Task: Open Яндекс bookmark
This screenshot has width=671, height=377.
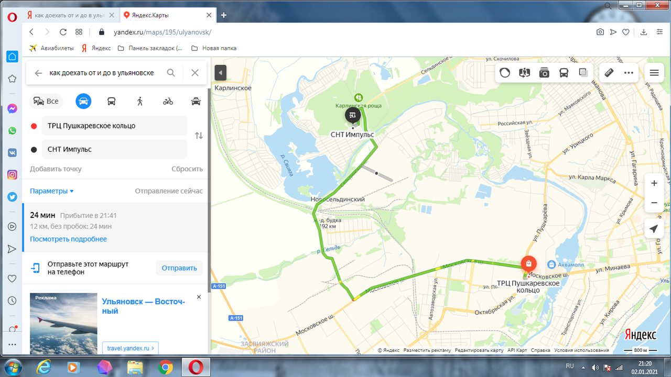Action: (x=96, y=48)
